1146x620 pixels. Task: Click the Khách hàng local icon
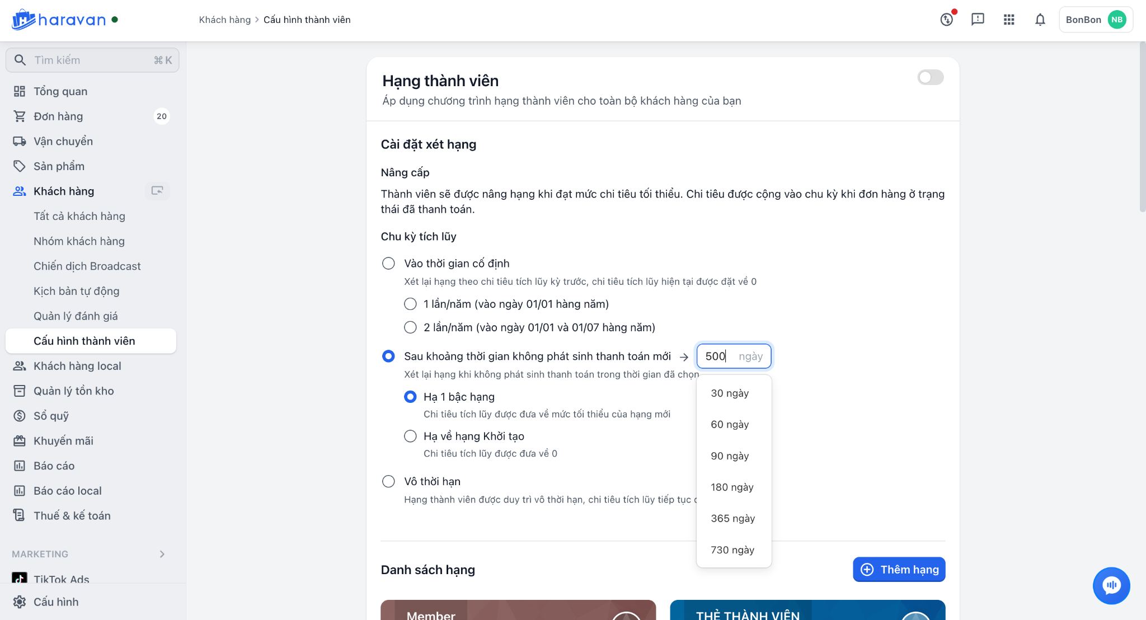pyautogui.click(x=20, y=366)
